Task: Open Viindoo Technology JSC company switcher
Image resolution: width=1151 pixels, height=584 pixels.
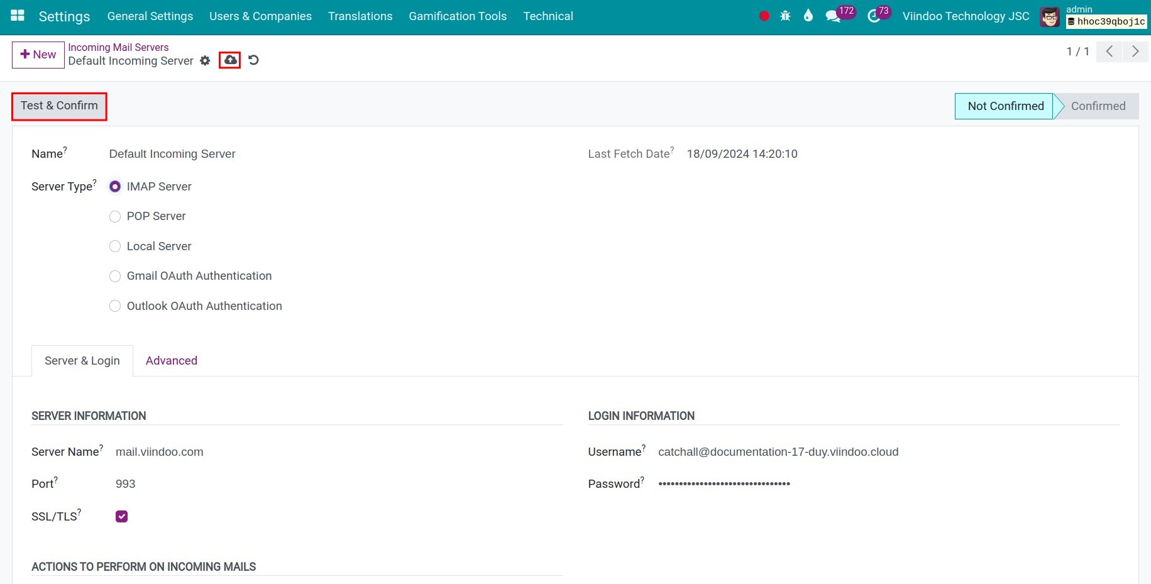Action: coord(966,16)
